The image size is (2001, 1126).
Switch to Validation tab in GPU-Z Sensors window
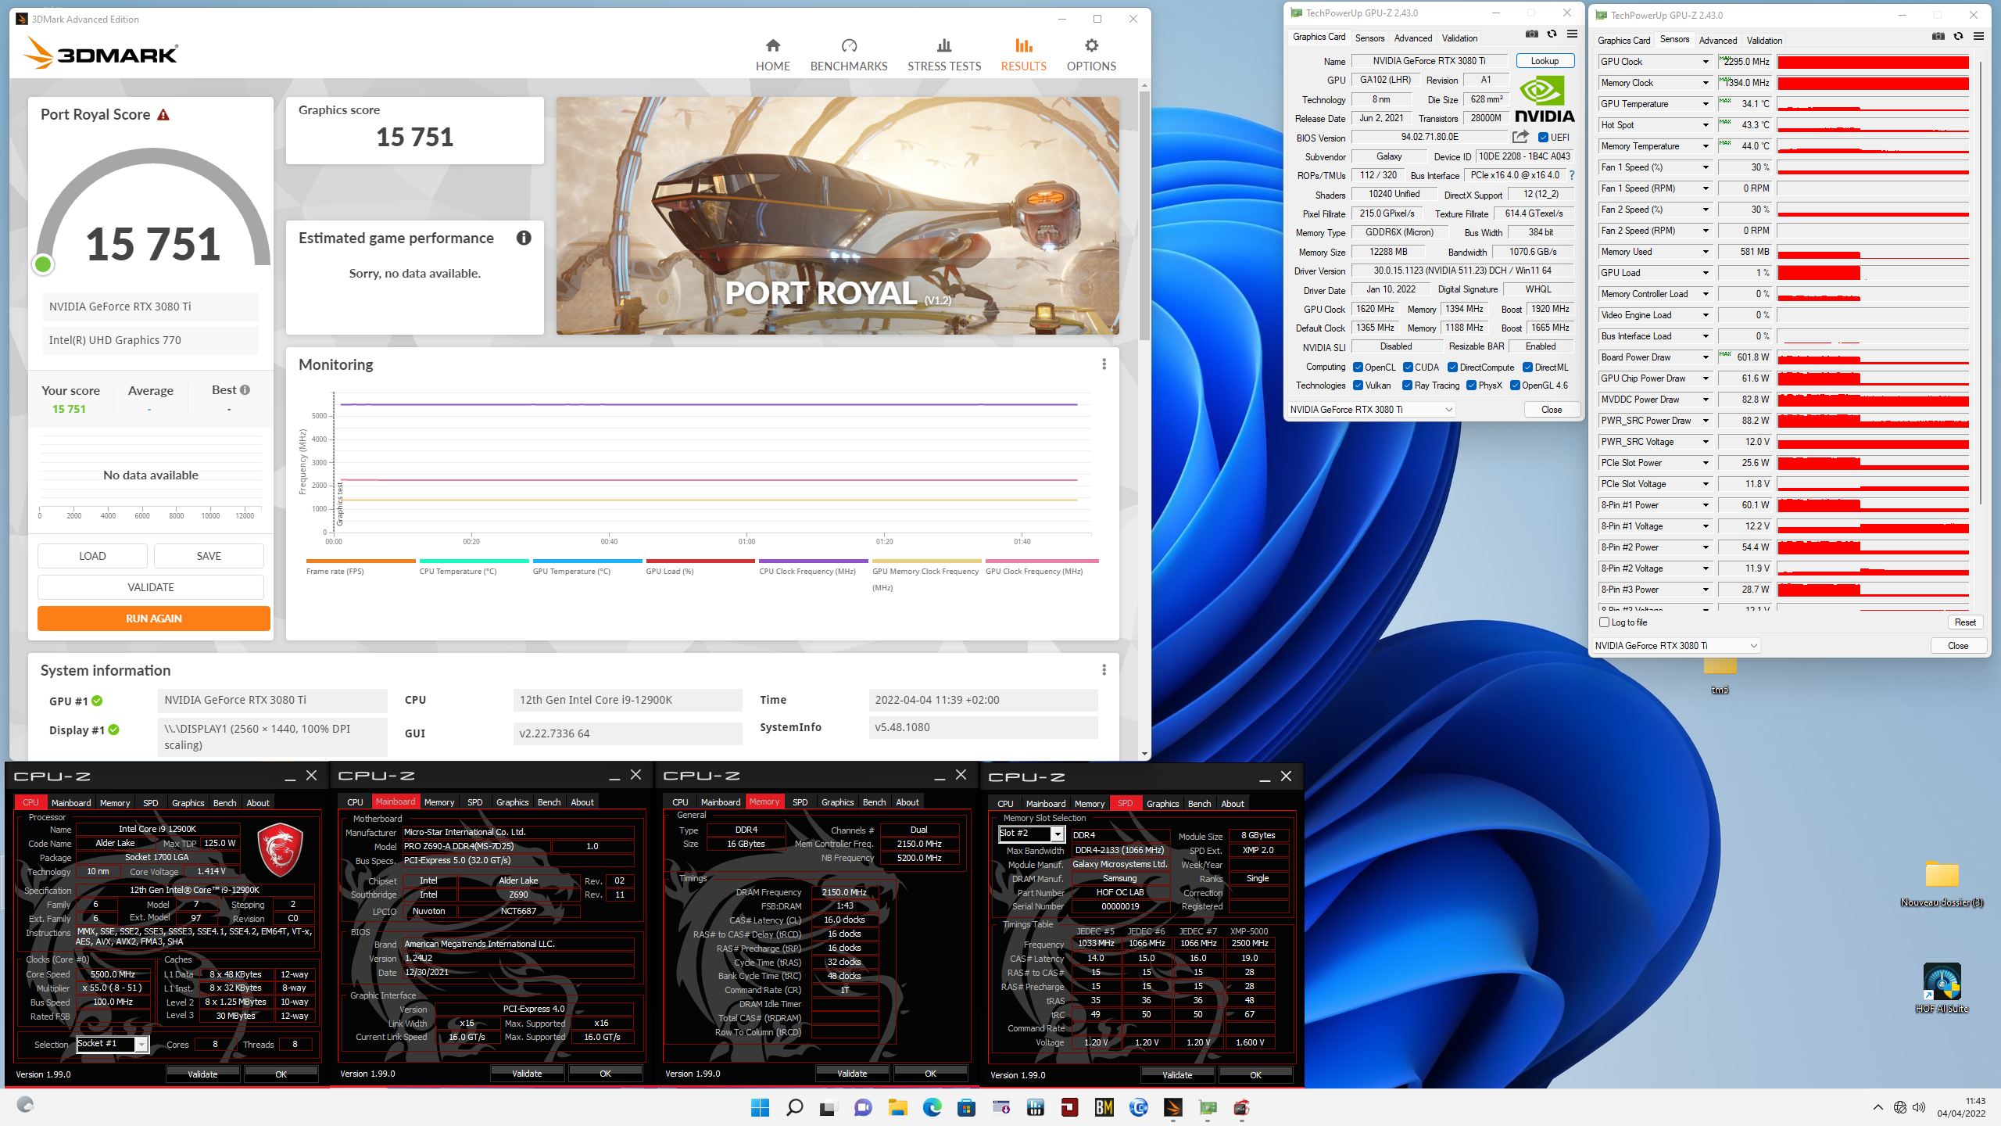[1764, 40]
